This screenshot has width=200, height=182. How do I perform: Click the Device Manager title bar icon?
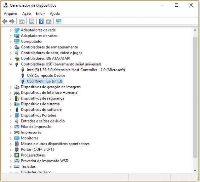5,5
